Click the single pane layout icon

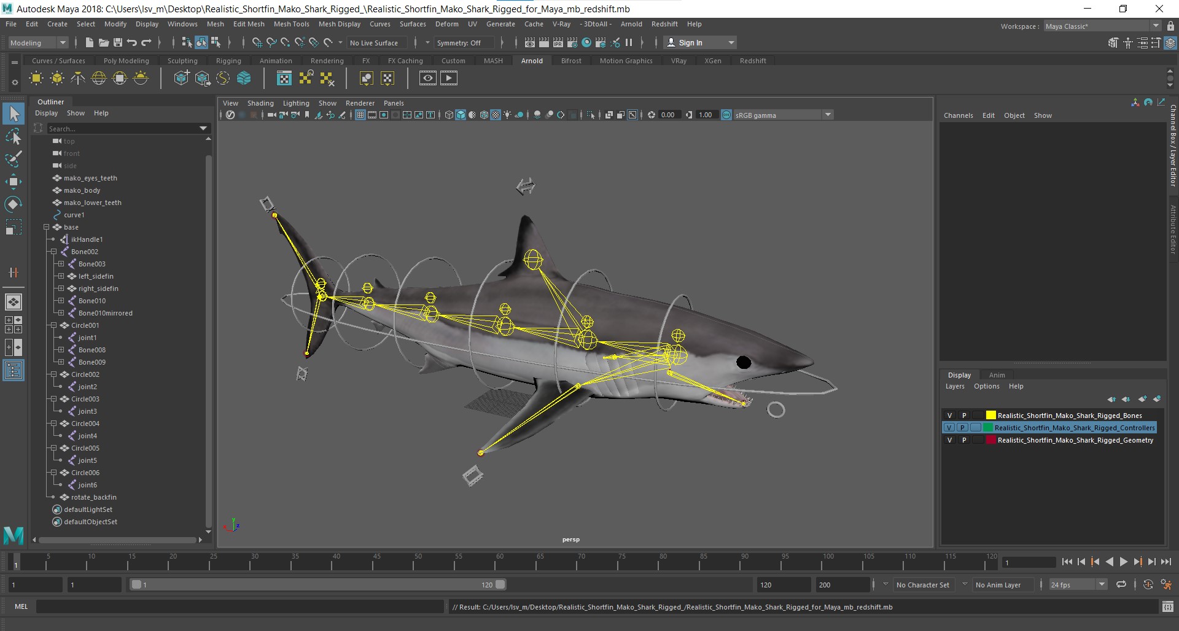coord(14,302)
